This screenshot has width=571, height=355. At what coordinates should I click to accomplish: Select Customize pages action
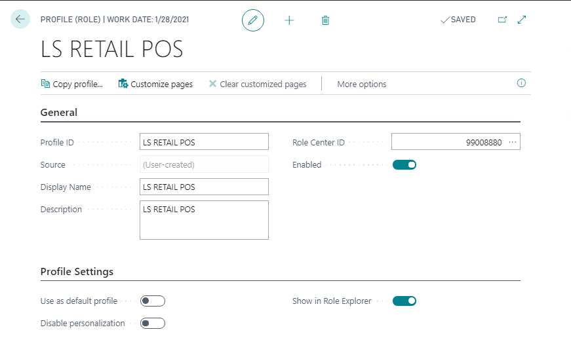pyautogui.click(x=155, y=84)
